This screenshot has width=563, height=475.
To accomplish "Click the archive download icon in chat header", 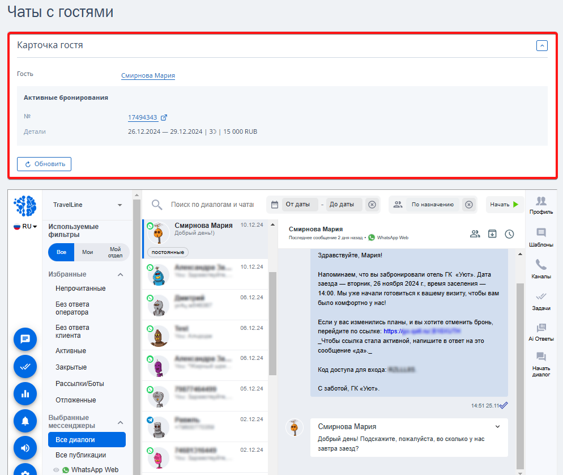I will coord(492,234).
